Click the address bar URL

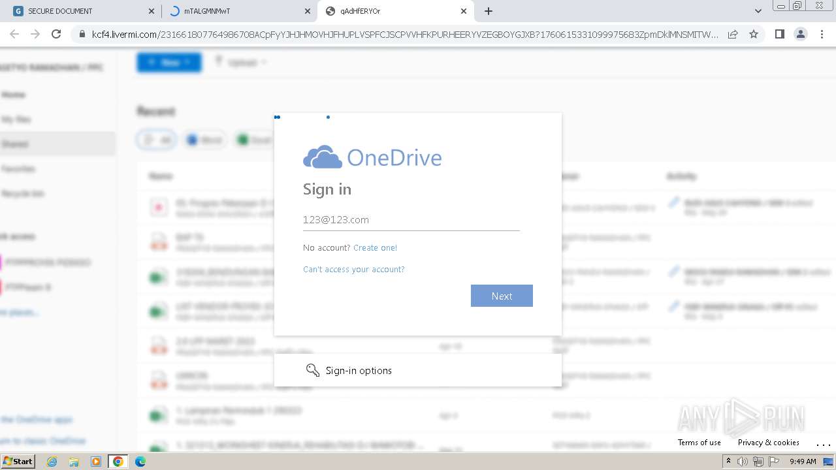405,34
